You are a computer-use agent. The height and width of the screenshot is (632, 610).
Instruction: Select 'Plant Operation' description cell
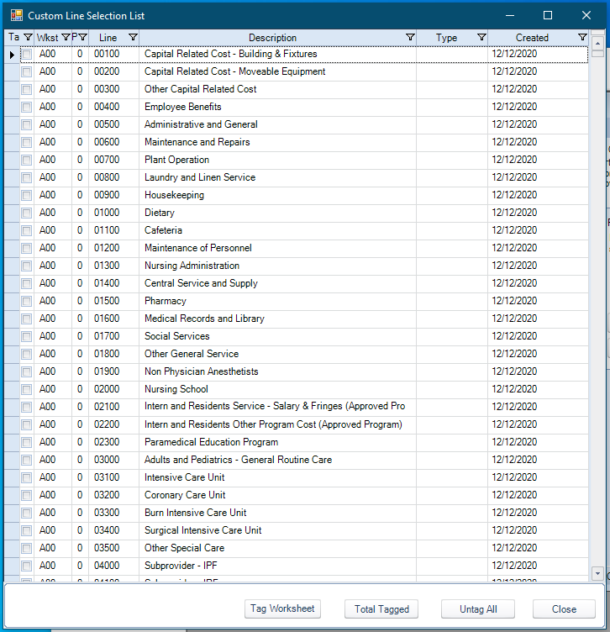coord(277,160)
